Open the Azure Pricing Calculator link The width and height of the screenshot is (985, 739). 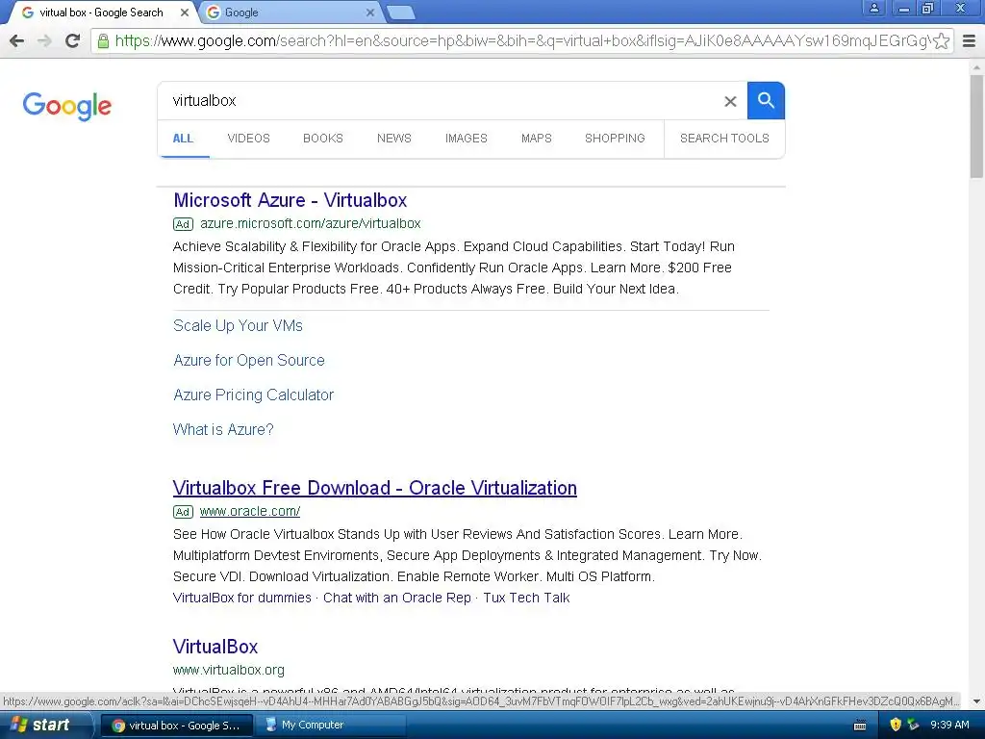(x=253, y=395)
